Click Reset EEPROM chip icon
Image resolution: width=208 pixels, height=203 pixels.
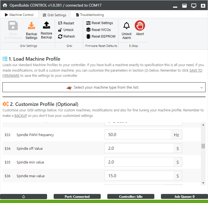click(x=88, y=36)
